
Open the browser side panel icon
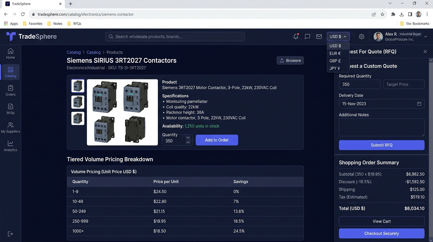(410, 14)
